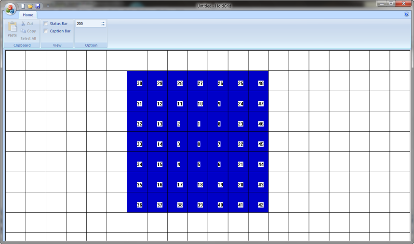Image resolution: width=414 pixels, height=244 pixels.
Task: Click the blue grid cell numbered 5
Action: [x=198, y=162]
